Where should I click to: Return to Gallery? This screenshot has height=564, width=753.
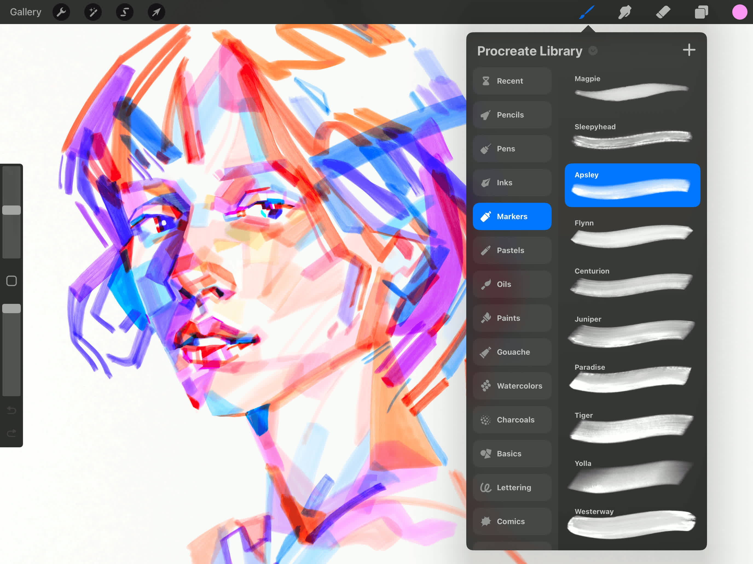(25, 12)
